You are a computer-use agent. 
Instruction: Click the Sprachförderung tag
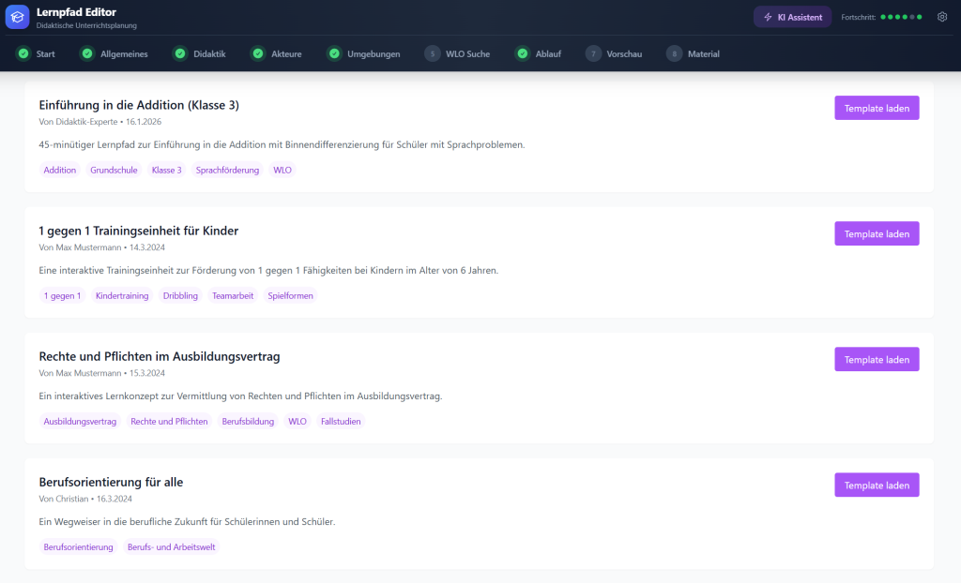(227, 170)
